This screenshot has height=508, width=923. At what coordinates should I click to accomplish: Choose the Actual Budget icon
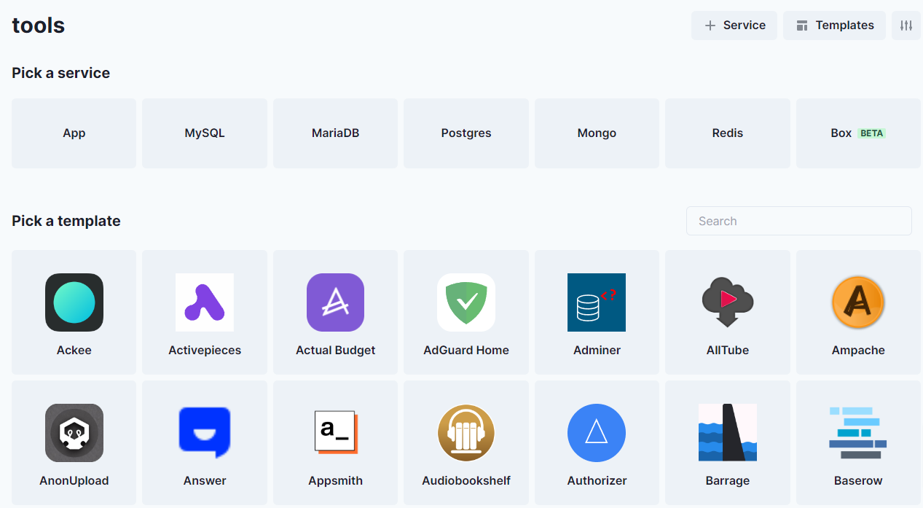tap(335, 302)
